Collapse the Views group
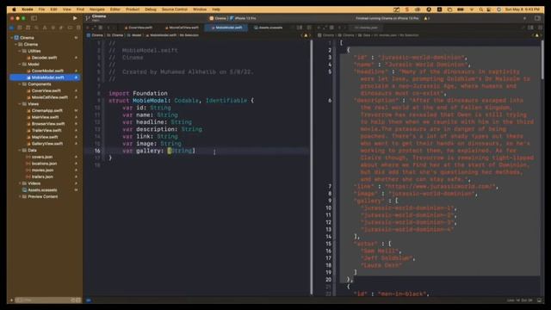This screenshot has height=310, width=551. pyautogui.click(x=20, y=104)
